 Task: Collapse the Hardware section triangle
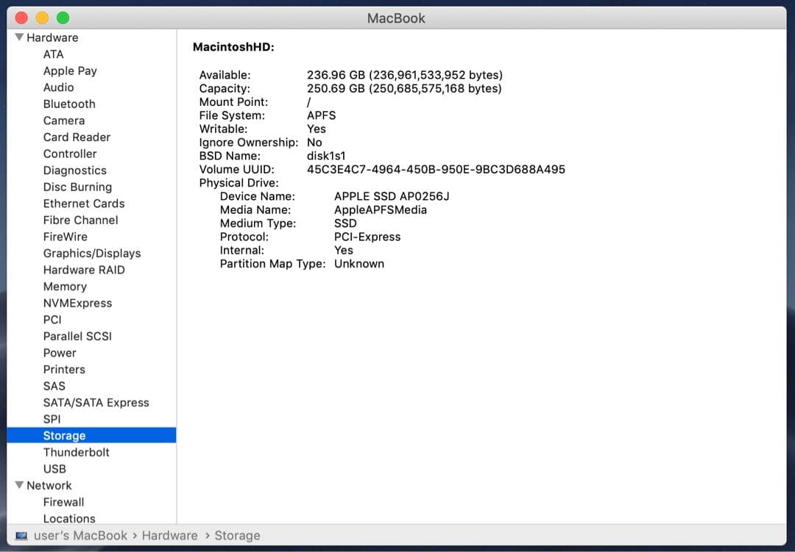pyautogui.click(x=20, y=37)
